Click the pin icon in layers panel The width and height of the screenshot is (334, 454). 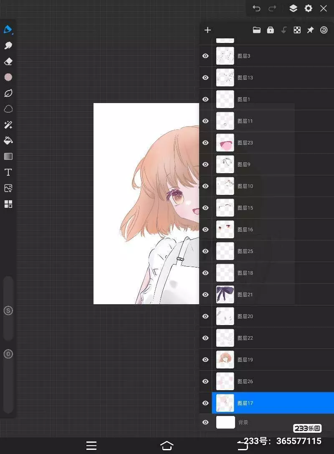(x=310, y=30)
